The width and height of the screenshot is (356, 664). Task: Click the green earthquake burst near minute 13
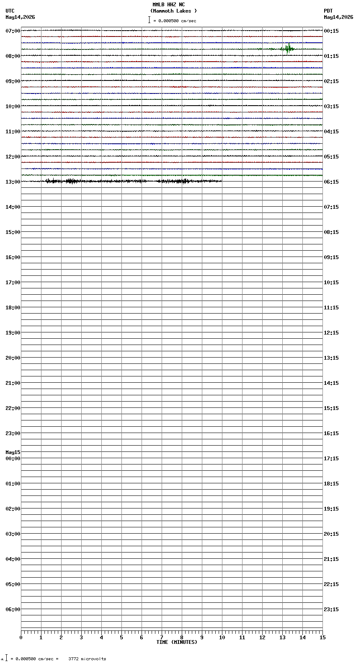tap(288, 49)
